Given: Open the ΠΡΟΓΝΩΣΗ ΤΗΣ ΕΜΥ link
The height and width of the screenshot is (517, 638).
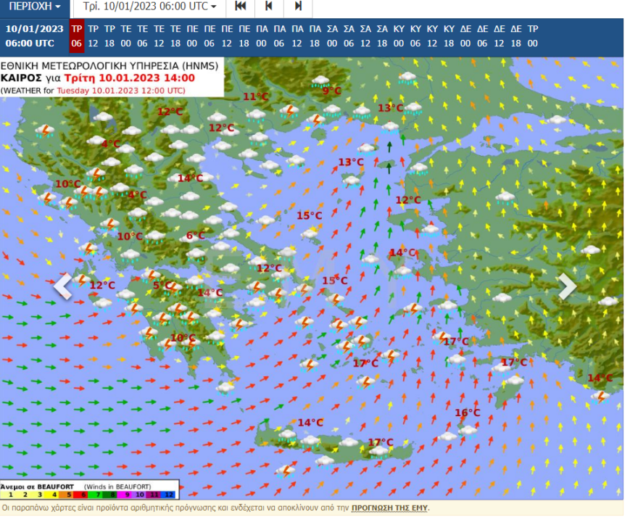Looking at the screenshot, I should 389,508.
